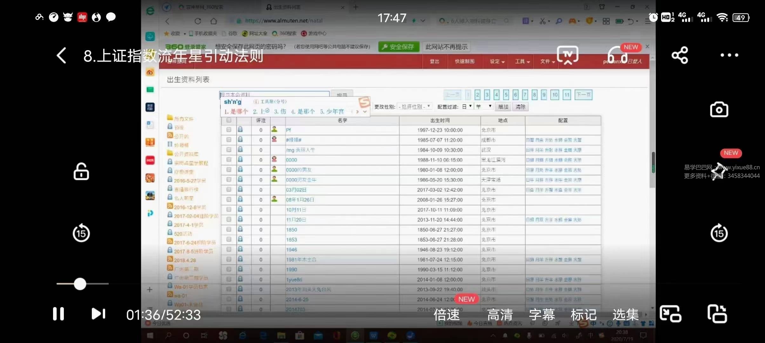
Task: Click the video progress slider handle
Action: tap(80, 284)
